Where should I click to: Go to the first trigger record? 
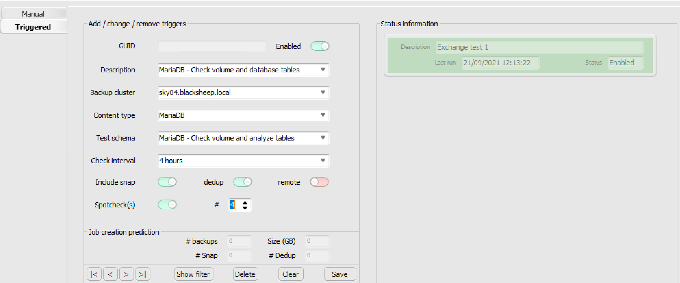point(94,274)
